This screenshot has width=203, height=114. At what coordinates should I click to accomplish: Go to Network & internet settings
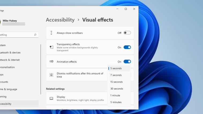[x=19, y=60]
